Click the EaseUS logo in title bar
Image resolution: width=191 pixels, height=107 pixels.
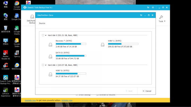point(25,7)
